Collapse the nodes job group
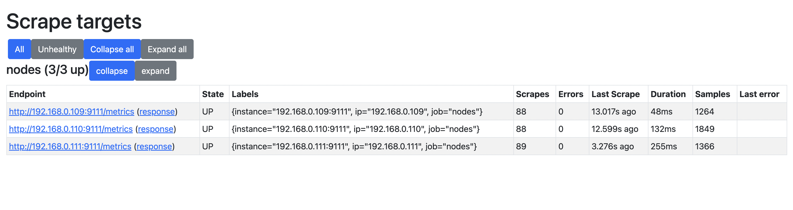Screen dimensions: 793x210 (112, 70)
